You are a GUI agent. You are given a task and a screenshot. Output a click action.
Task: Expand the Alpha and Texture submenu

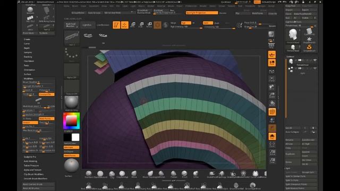pyautogui.click(x=32, y=170)
